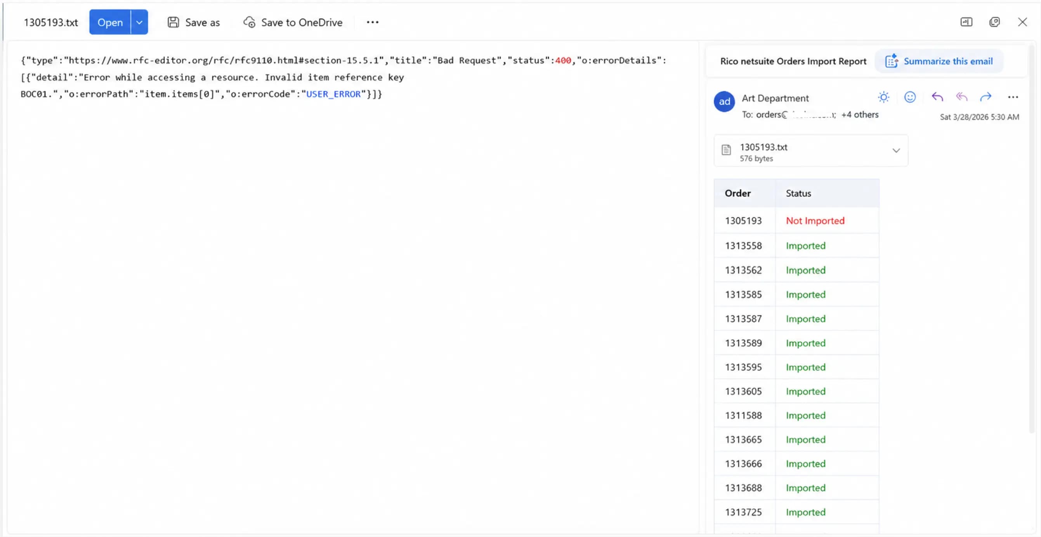This screenshot has width=1041, height=537.
Task: Click the attachment file document icon
Action: tap(726, 150)
